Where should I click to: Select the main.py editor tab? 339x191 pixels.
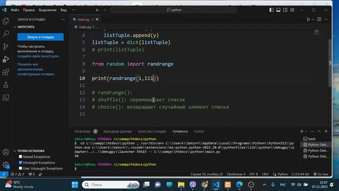[85, 20]
